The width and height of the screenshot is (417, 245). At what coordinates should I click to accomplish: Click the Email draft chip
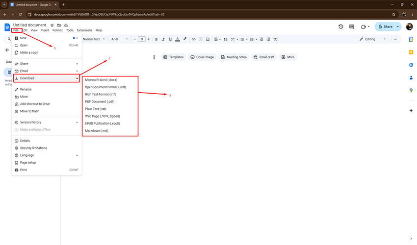[x=264, y=57]
